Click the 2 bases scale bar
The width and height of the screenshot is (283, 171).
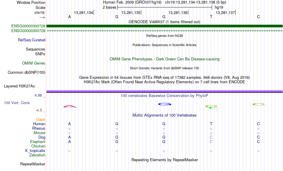point(165,7)
